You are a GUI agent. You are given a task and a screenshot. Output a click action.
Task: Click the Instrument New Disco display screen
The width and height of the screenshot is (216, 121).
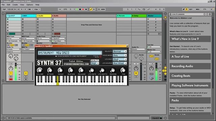(70, 53)
